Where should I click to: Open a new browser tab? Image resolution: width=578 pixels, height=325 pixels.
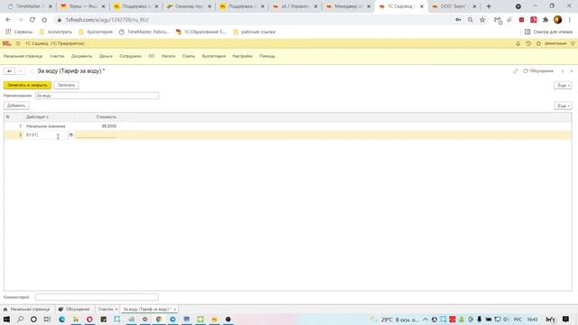(x=489, y=6)
